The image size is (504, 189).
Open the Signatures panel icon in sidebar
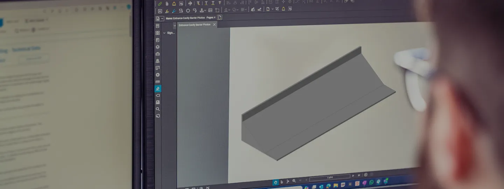tap(158, 89)
